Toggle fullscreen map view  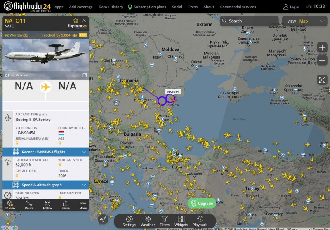pyautogui.click(x=322, y=80)
